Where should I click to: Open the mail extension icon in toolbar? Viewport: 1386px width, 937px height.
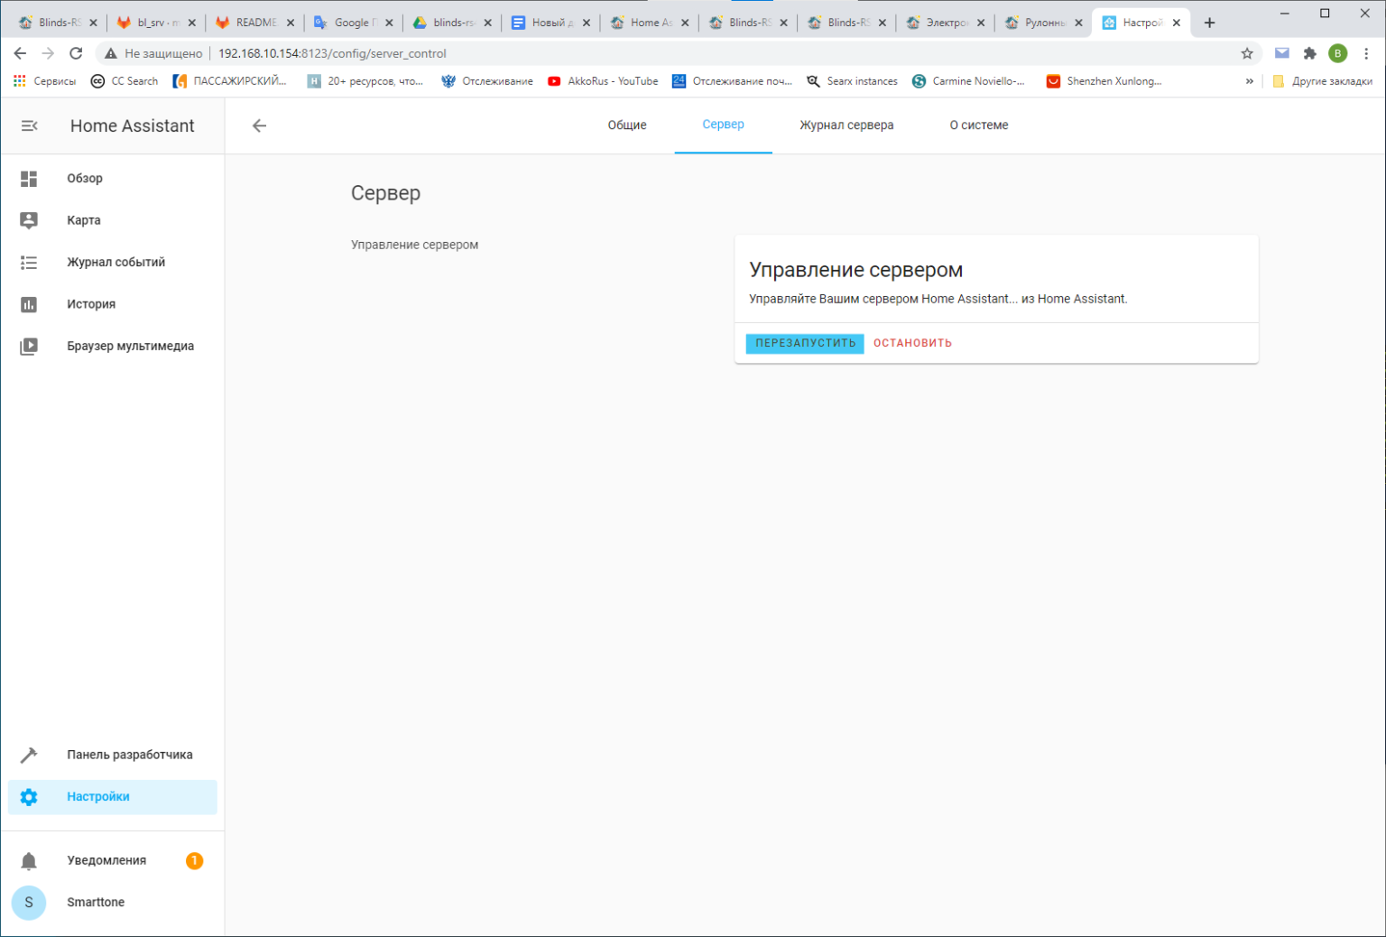[1281, 53]
